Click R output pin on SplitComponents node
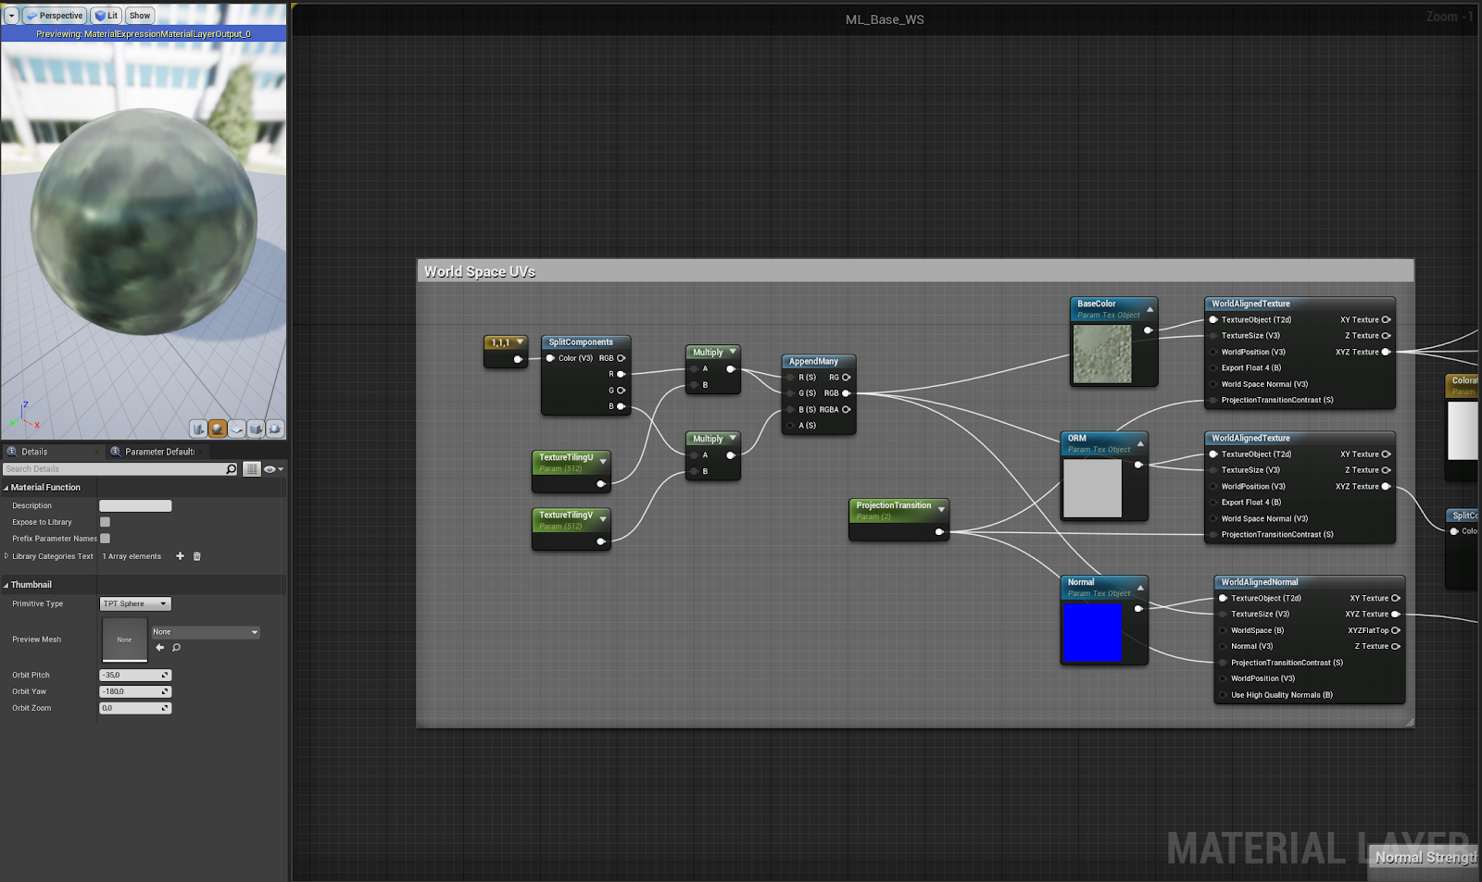This screenshot has width=1482, height=882. click(621, 374)
